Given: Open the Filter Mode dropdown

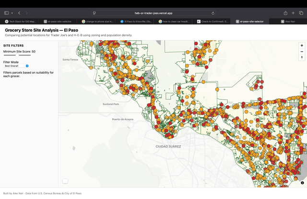Looking at the screenshot, I should (x=17, y=66).
